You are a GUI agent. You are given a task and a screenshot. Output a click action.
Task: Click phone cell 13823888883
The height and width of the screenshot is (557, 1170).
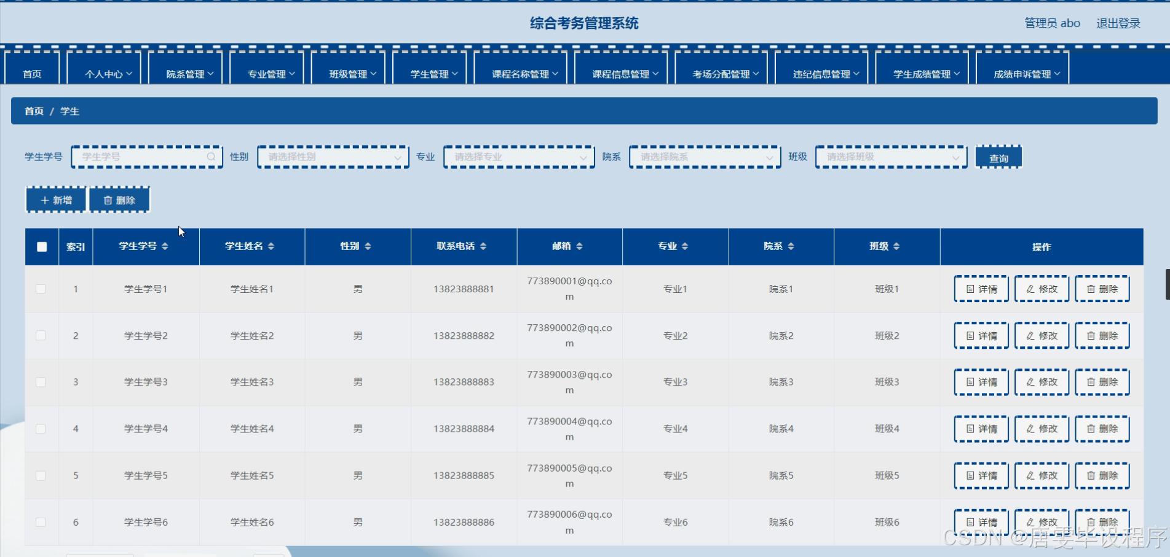(x=464, y=382)
